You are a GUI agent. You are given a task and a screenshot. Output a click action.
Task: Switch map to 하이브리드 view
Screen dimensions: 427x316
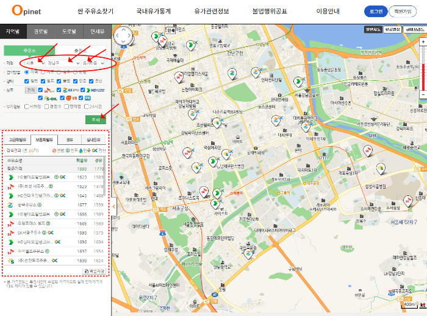[x=415, y=29]
